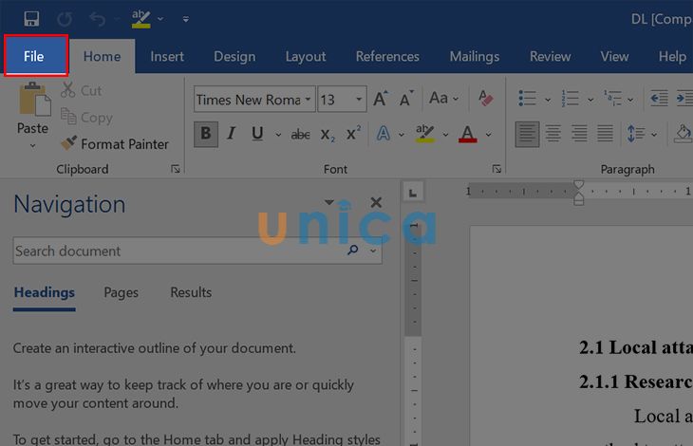Click the Justify alignment icon
The image size is (693, 446).
[605, 134]
